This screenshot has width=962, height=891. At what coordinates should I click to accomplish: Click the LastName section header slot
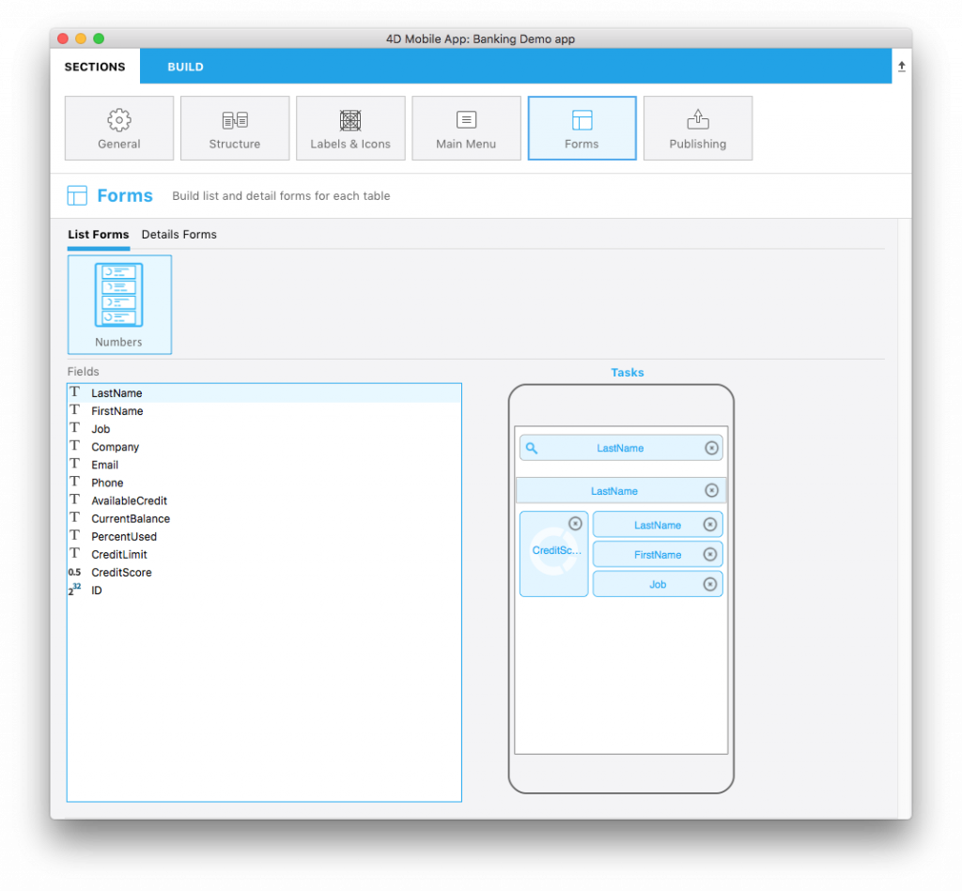pyautogui.click(x=621, y=491)
